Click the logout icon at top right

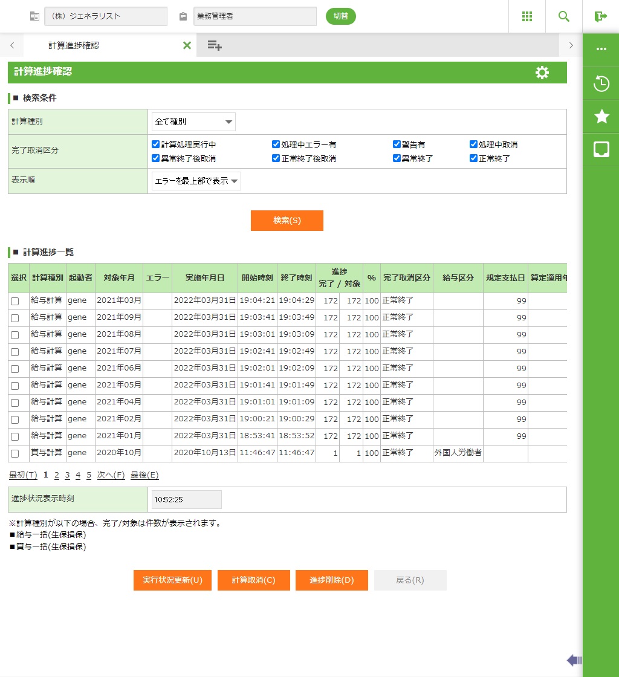(600, 16)
